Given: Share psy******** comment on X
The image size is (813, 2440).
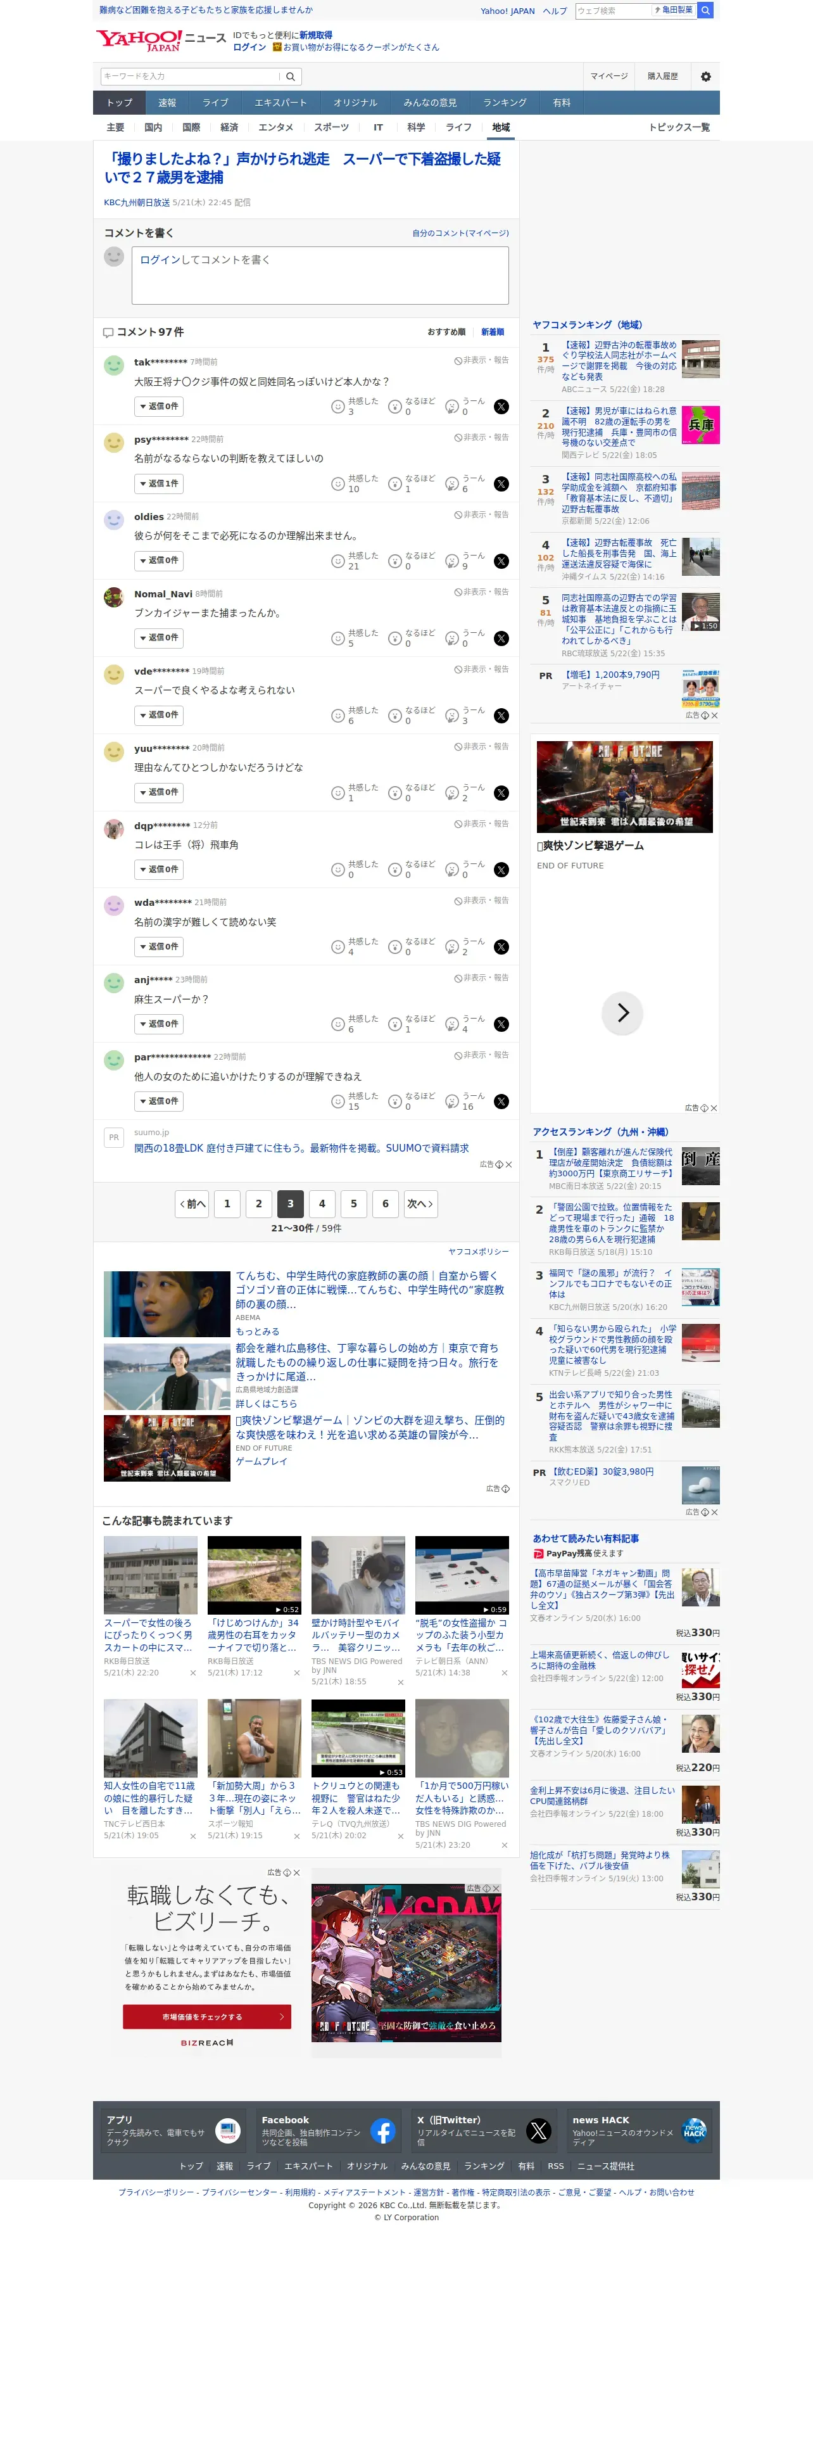Looking at the screenshot, I should click(x=501, y=484).
